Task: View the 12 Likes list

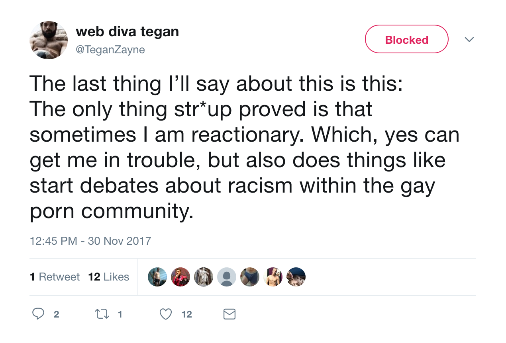Action: click(x=109, y=277)
